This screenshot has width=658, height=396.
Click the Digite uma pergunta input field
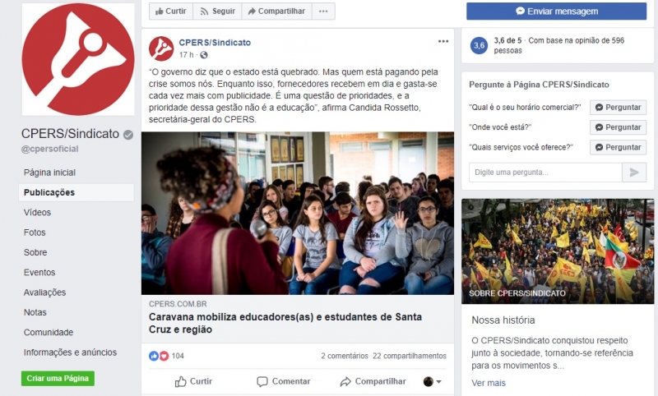click(545, 173)
